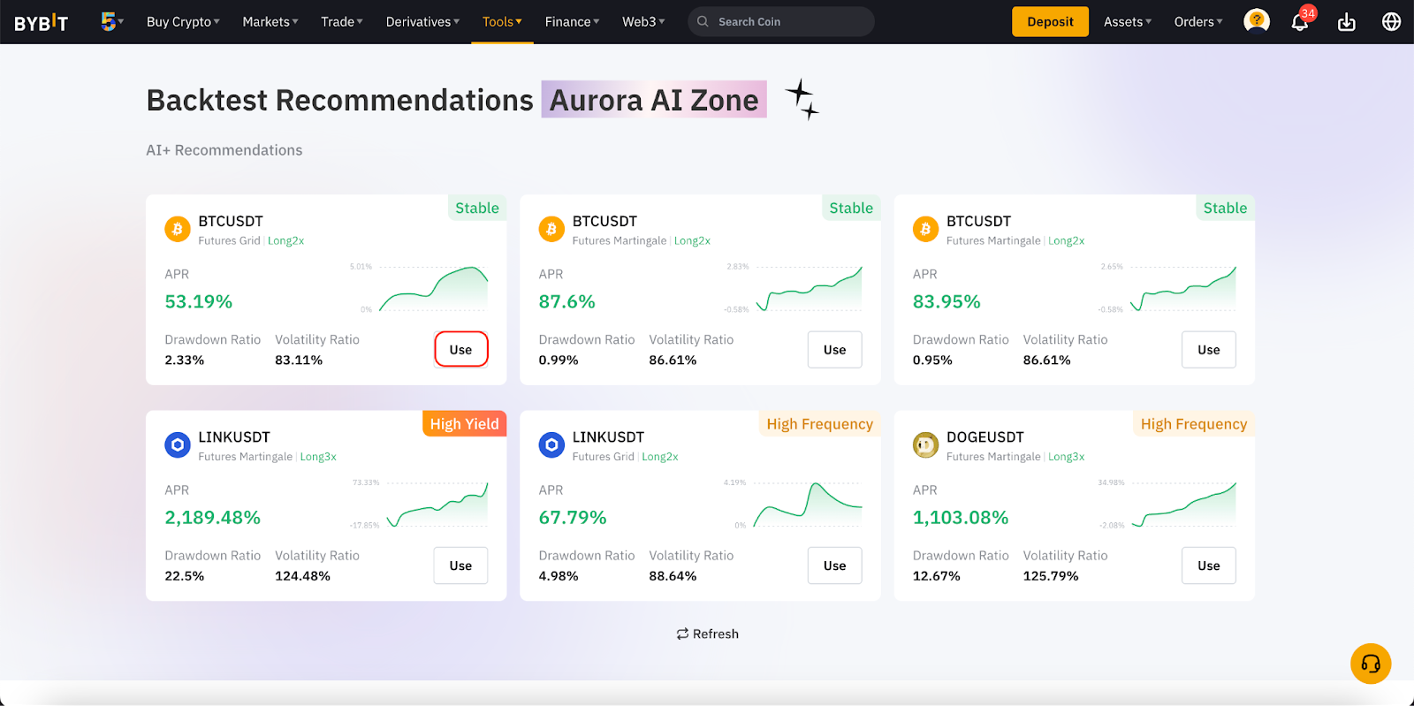Open the notifications bell
The height and width of the screenshot is (706, 1414).
[x=1300, y=22]
